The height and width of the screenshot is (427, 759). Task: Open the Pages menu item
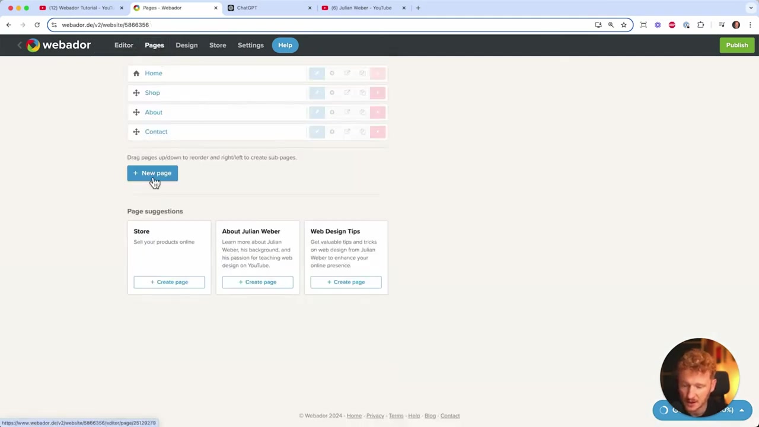coord(154,45)
